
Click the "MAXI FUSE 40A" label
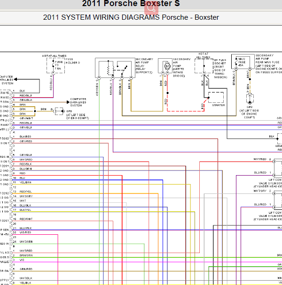[242, 62]
